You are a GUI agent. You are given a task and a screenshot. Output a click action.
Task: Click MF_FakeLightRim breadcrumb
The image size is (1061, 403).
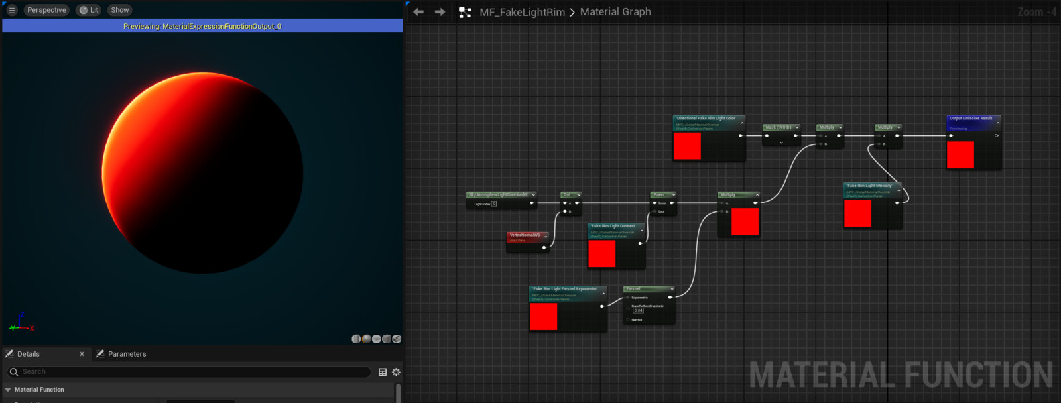point(522,12)
